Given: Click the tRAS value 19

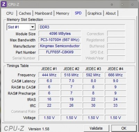Looking at the screenshot, I should [71, 99].
